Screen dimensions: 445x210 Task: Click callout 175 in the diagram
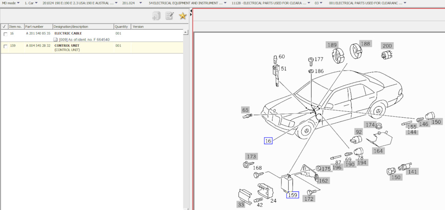click(326, 169)
